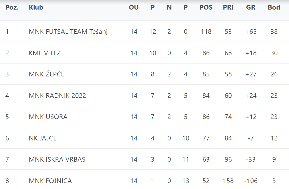Select the MNK USORA club name

pyautogui.click(x=48, y=117)
